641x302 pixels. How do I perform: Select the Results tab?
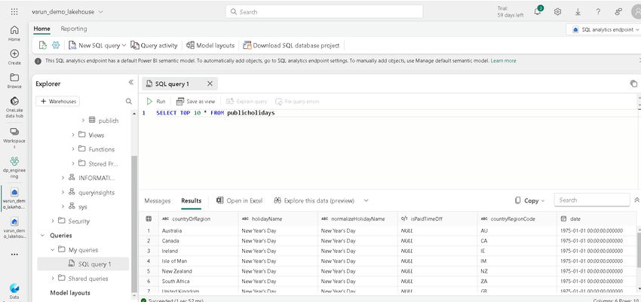click(192, 200)
